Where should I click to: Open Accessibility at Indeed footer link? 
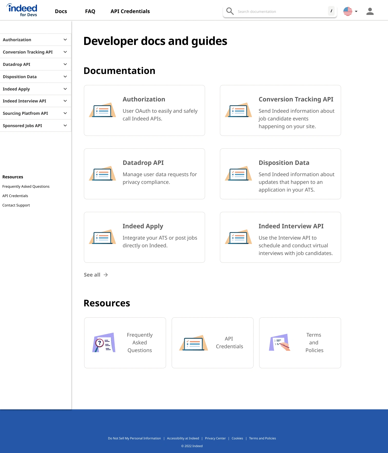tap(183, 438)
